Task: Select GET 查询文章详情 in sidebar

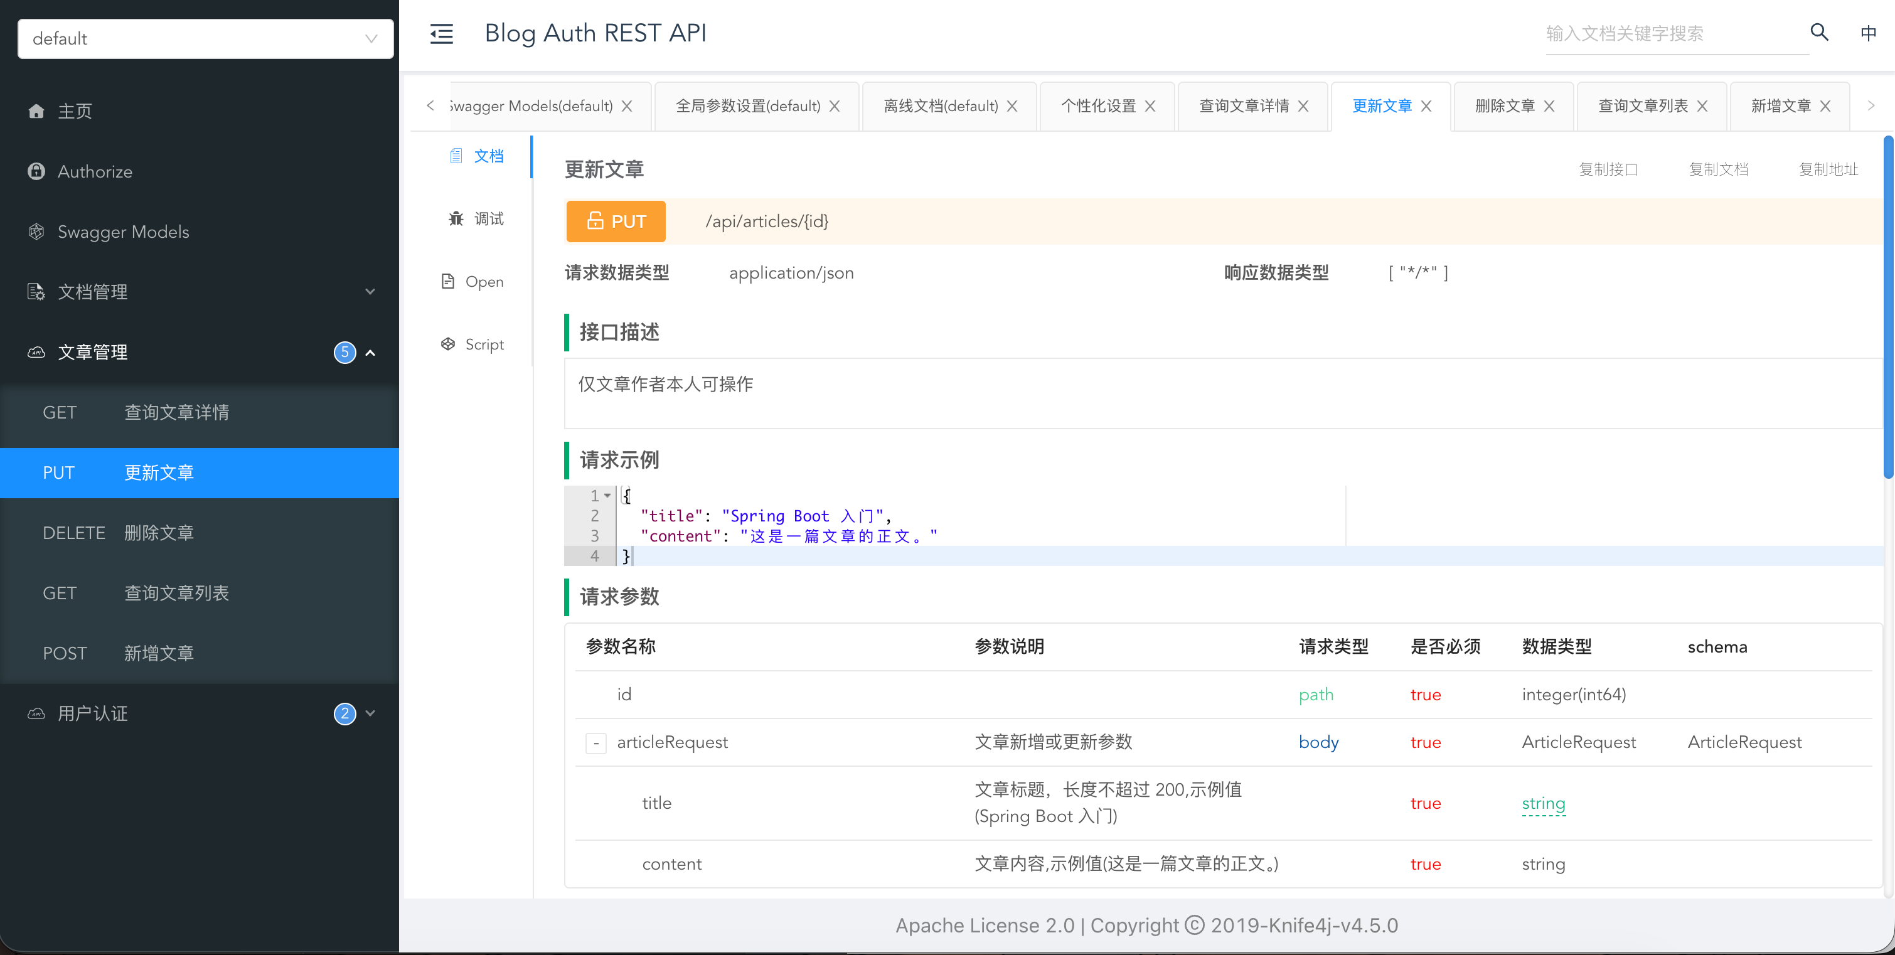Action: (200, 413)
